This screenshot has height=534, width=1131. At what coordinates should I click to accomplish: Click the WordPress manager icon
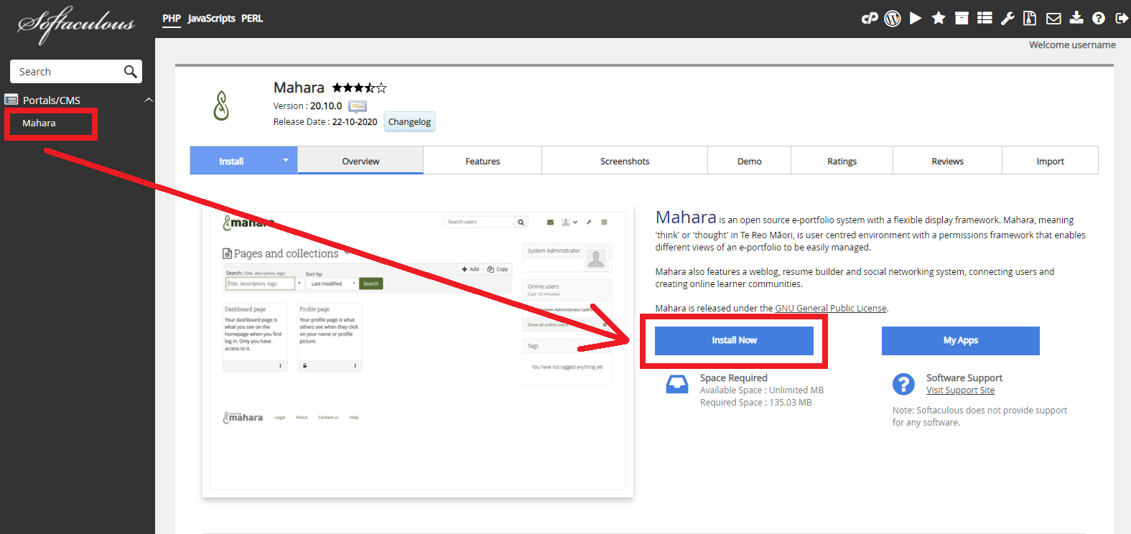893,19
